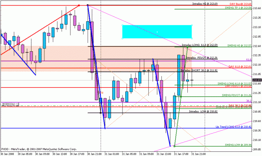Click the 212.85 price scale value
This screenshot has height=156, width=262.
pyautogui.click(x=257, y=36)
